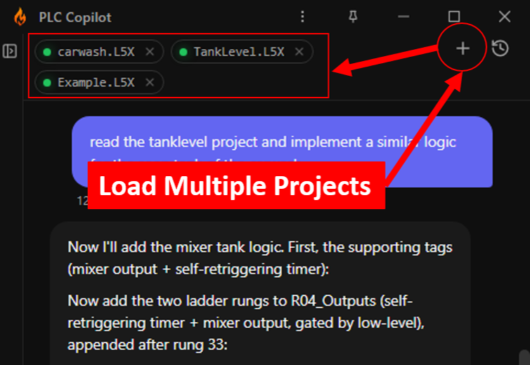This screenshot has height=365, width=530.
Task: Open the three-dot more options menu
Action: tap(302, 16)
